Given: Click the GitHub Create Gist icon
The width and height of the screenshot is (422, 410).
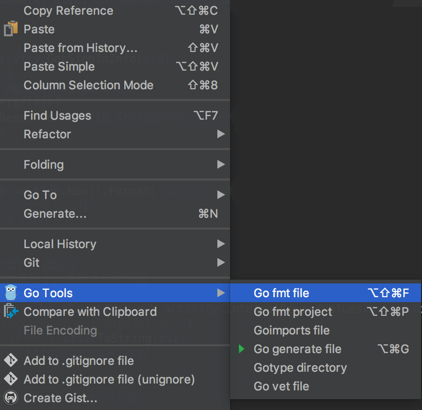Looking at the screenshot, I should [11, 398].
